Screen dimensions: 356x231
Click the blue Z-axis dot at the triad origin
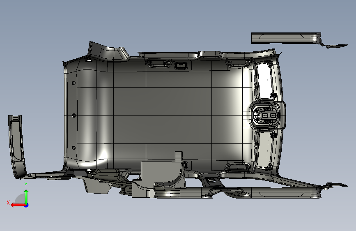pyautogui.click(x=27, y=205)
